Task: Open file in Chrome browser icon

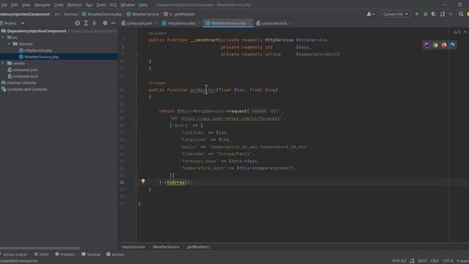Action: click(435, 45)
